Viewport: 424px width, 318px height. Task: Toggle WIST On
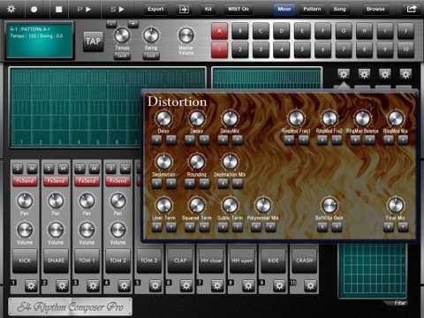(238, 9)
